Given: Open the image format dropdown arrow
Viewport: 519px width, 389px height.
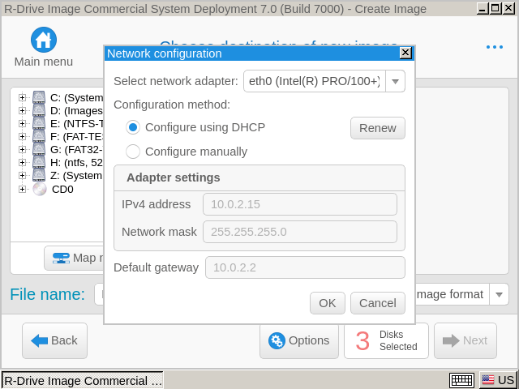Looking at the screenshot, I should coord(500,294).
